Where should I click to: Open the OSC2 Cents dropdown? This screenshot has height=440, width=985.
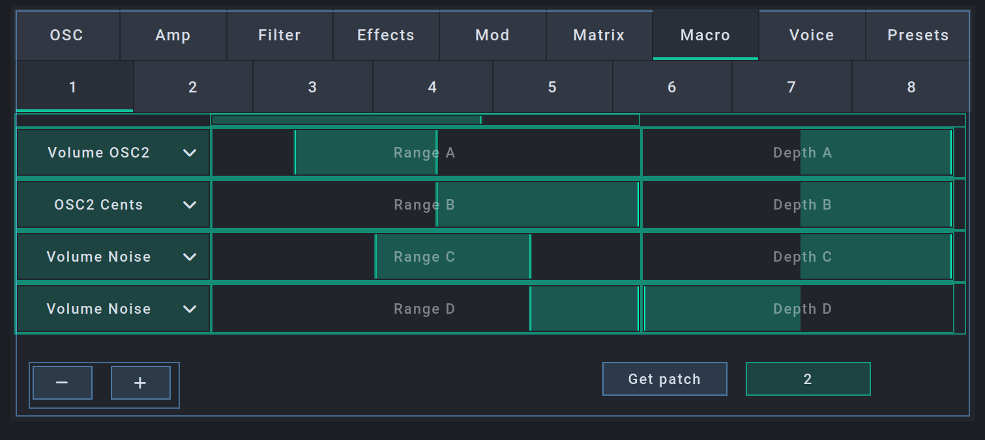(113, 205)
